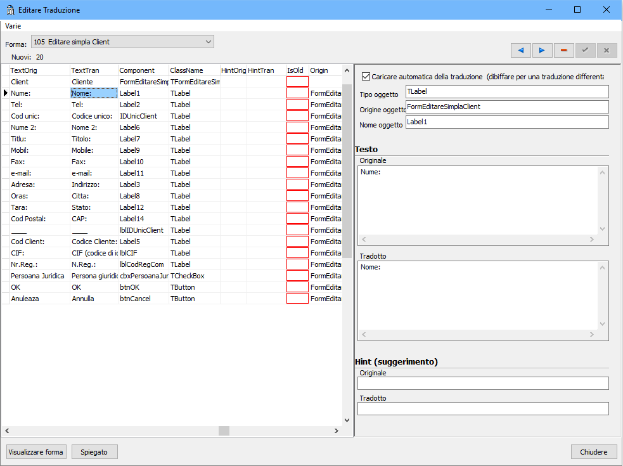Toggle Caricare automatica della traduzione checkbox
This screenshot has height=466, width=623.
click(366, 77)
